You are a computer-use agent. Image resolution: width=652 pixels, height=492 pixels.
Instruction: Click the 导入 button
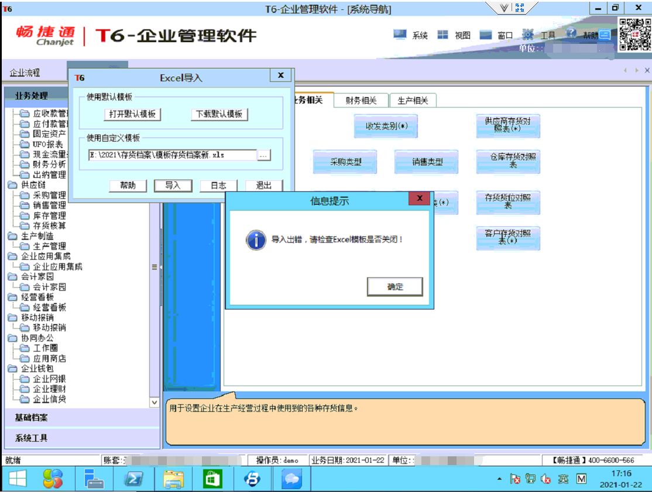(x=173, y=185)
